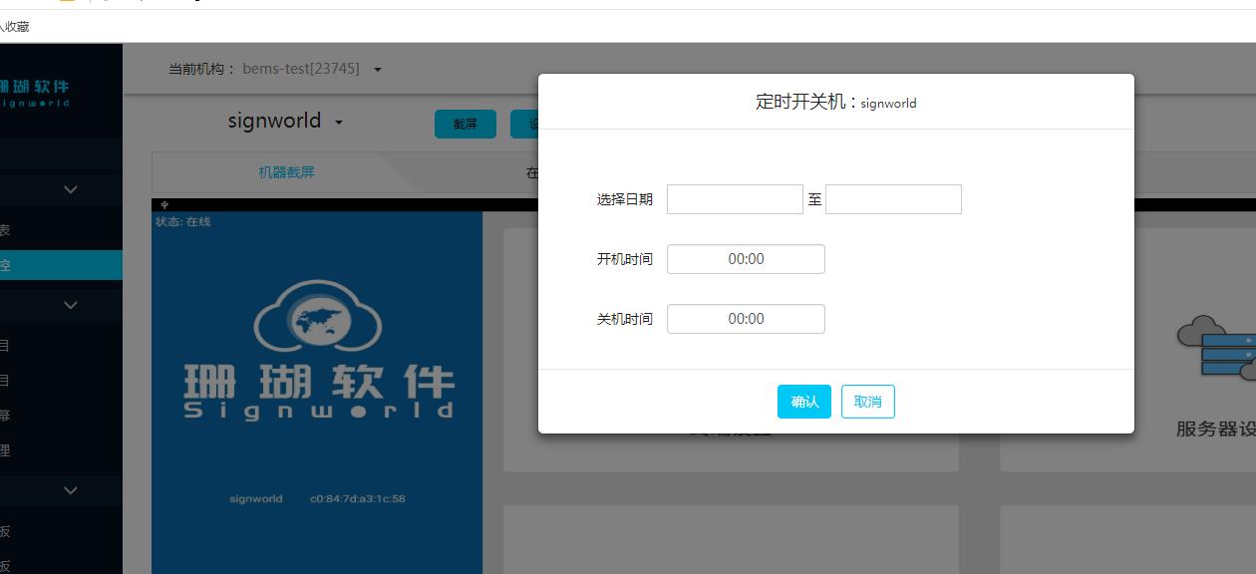1256x574 pixels.
Task: Click the end date field after 至
Action: 892,198
